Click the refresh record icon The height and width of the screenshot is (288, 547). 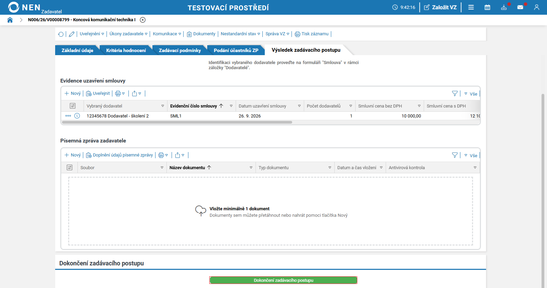click(x=61, y=34)
